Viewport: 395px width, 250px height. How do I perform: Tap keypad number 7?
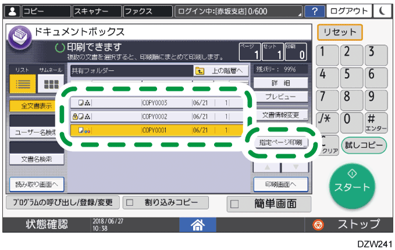328,100
